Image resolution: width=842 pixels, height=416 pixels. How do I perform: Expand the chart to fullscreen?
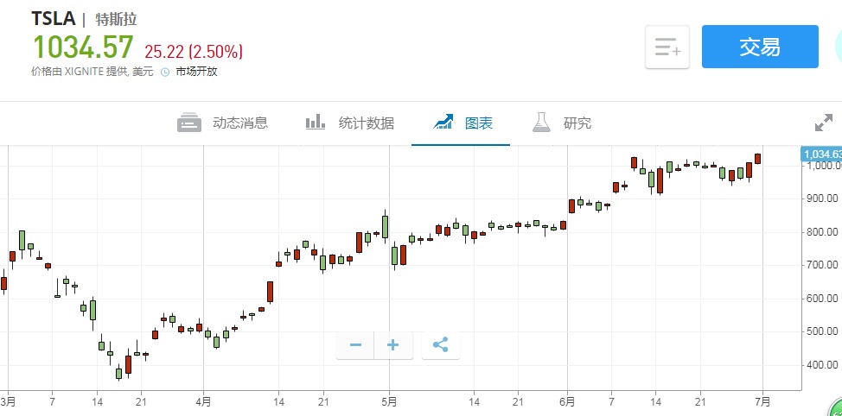824,123
